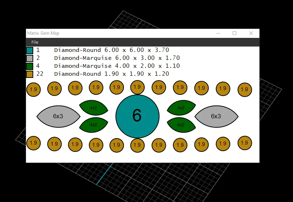Viewport: 293px width, 202px height.
Task: Click the top-row 1.9 gem above the teal gem
Action: [137, 87]
